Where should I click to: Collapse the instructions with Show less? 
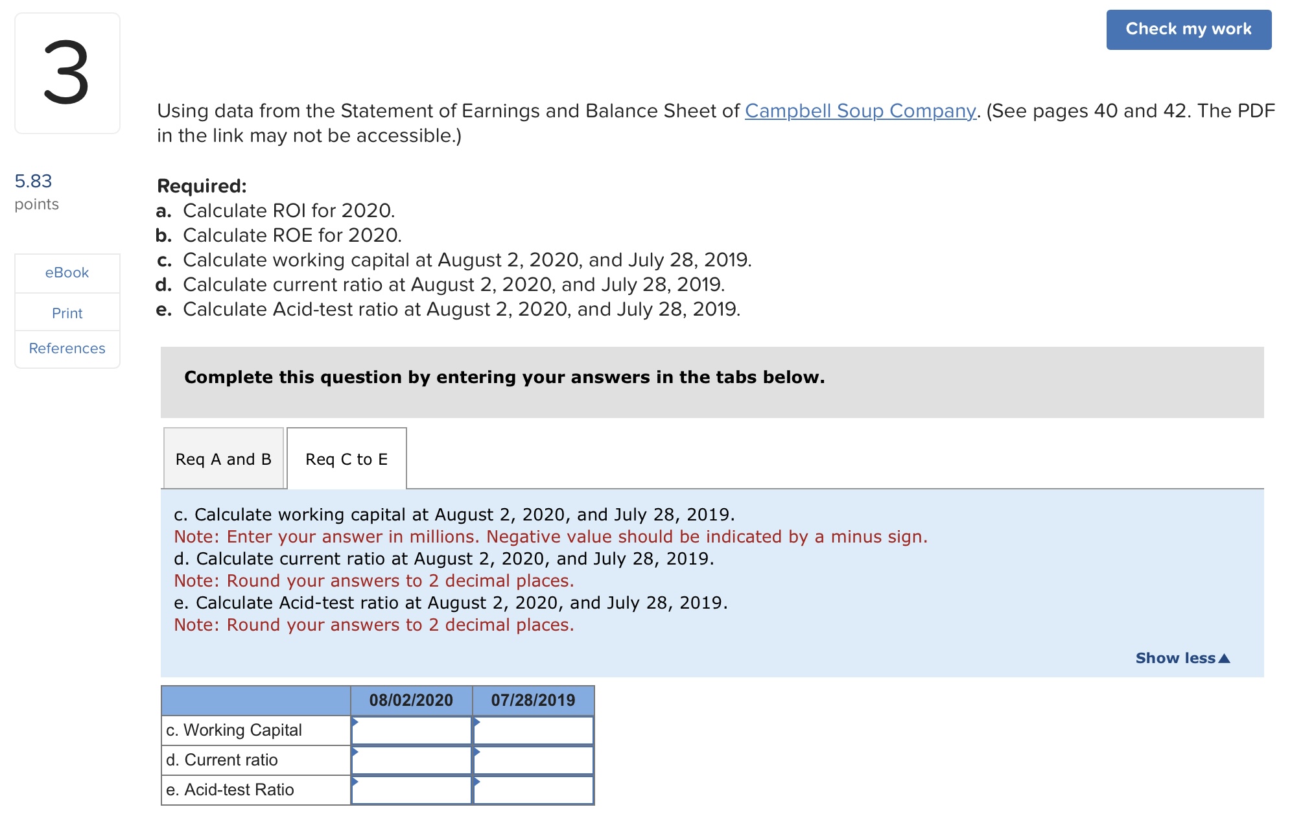click(x=1182, y=658)
